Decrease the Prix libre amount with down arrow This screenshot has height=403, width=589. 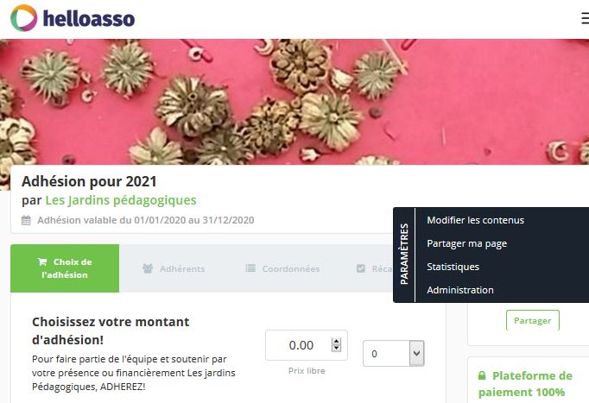click(x=336, y=349)
